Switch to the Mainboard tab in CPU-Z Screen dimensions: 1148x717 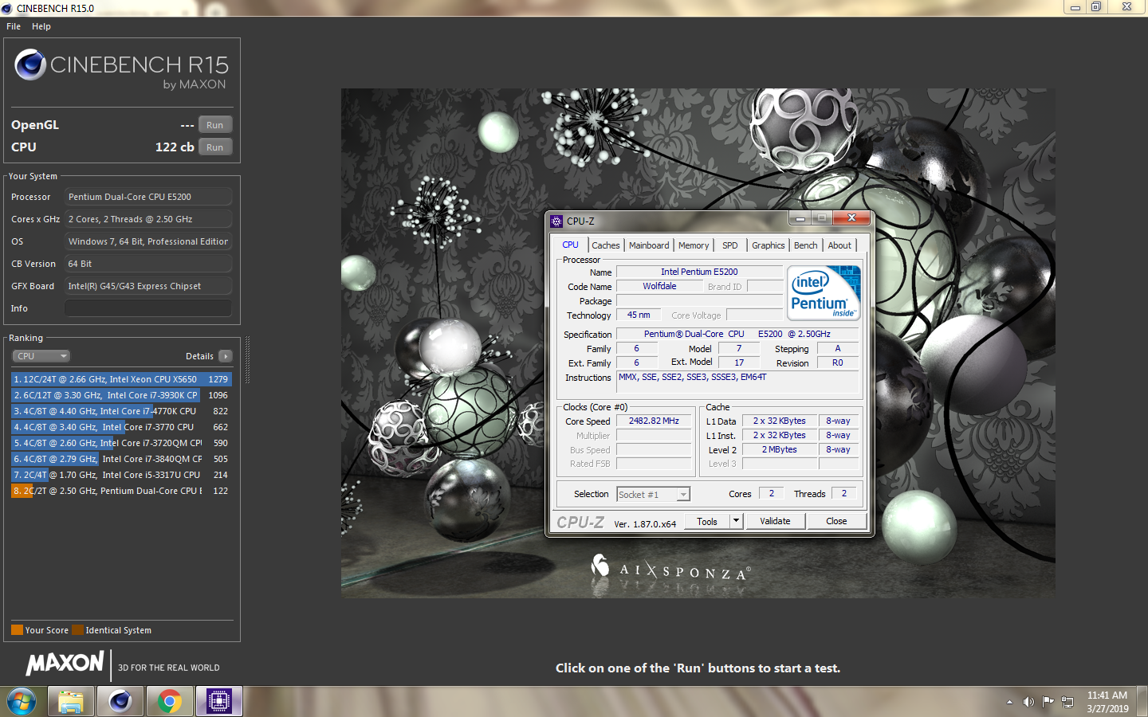649,245
